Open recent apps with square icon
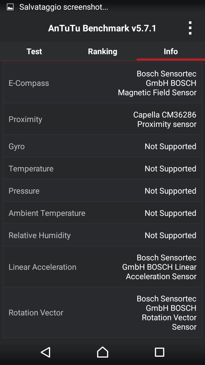This screenshot has width=205, height=365. (159, 352)
